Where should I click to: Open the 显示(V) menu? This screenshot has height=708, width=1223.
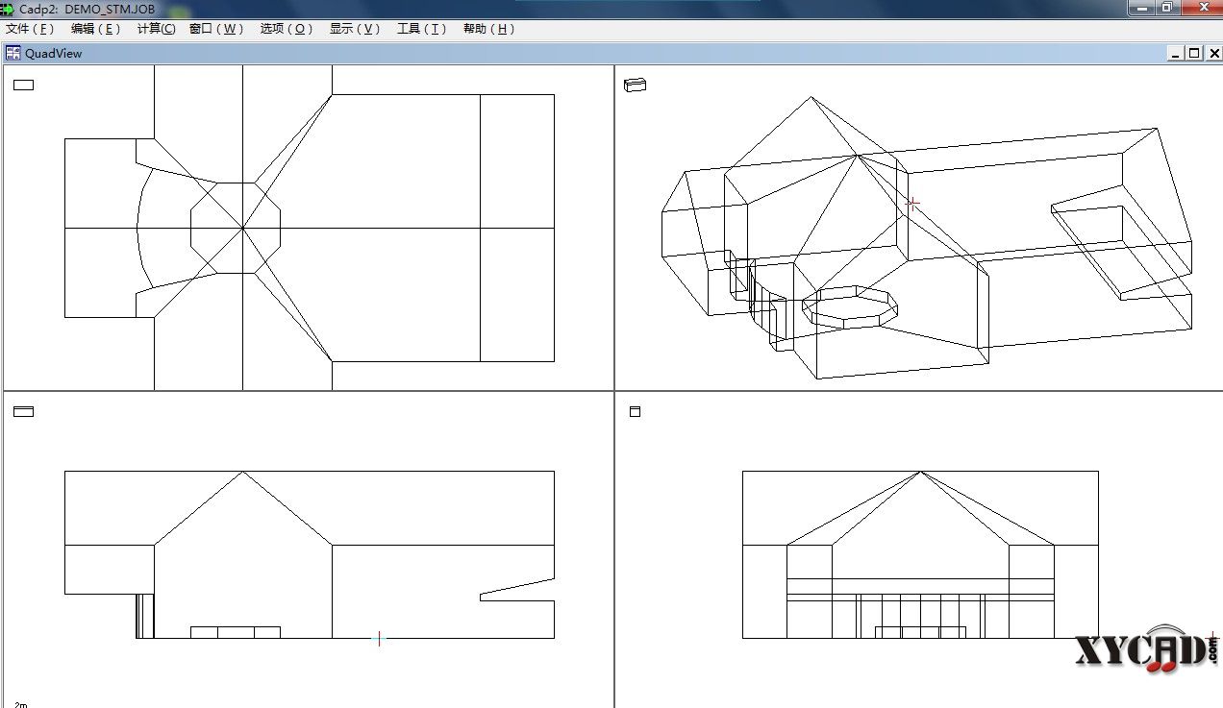point(355,29)
